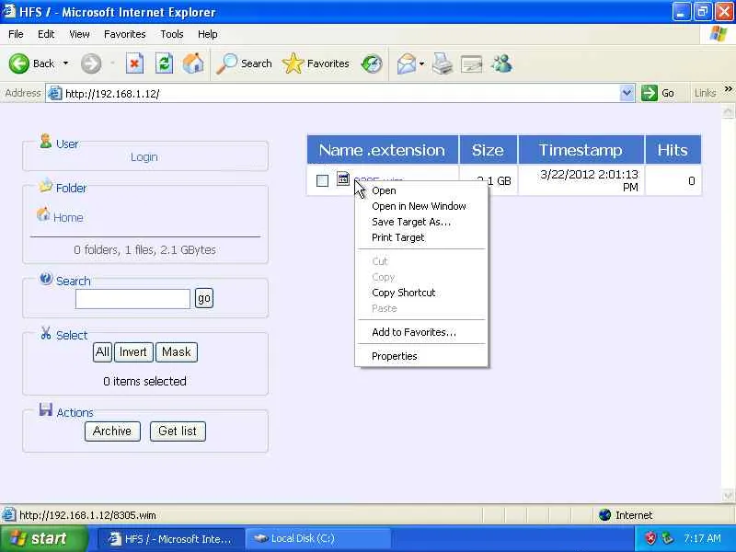The height and width of the screenshot is (552, 736).
Task: Open the View menu
Action: 79,34
